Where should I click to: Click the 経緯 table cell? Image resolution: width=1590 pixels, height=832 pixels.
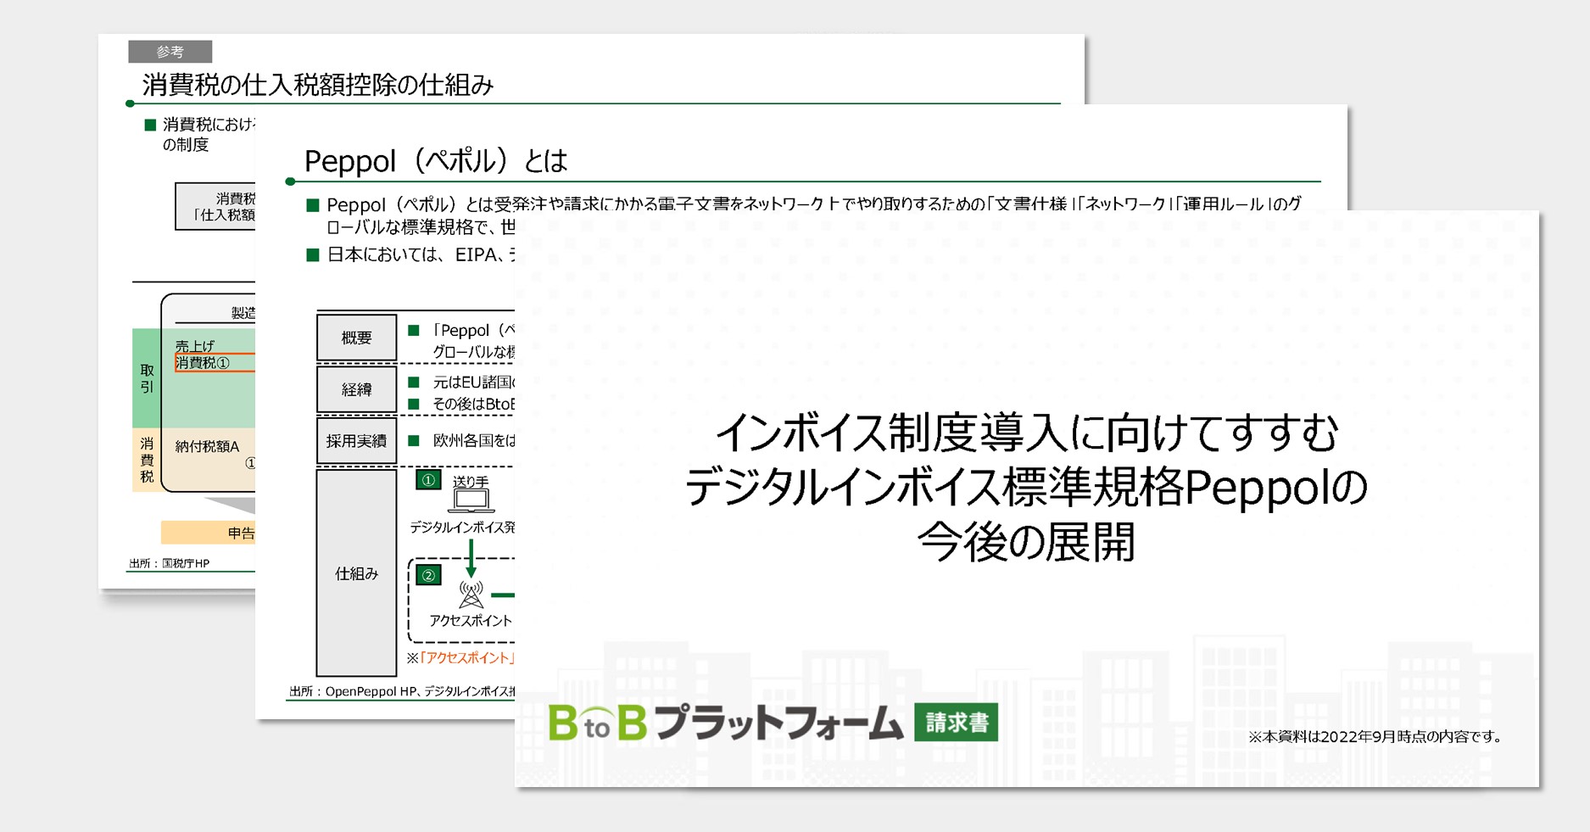coord(356,389)
